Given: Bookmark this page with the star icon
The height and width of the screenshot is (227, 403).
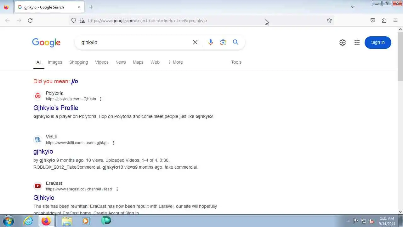Looking at the screenshot, I should (329, 20).
